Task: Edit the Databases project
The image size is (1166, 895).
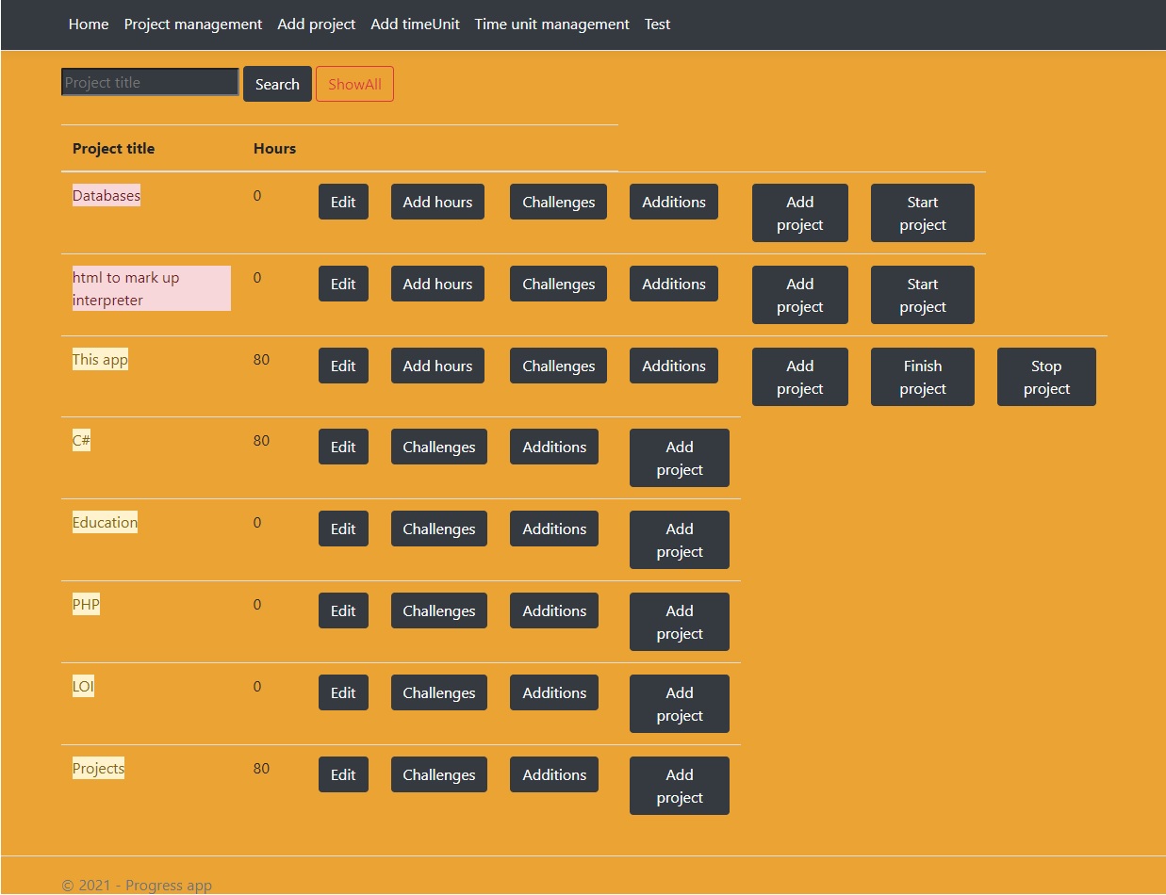Action: pyautogui.click(x=343, y=202)
